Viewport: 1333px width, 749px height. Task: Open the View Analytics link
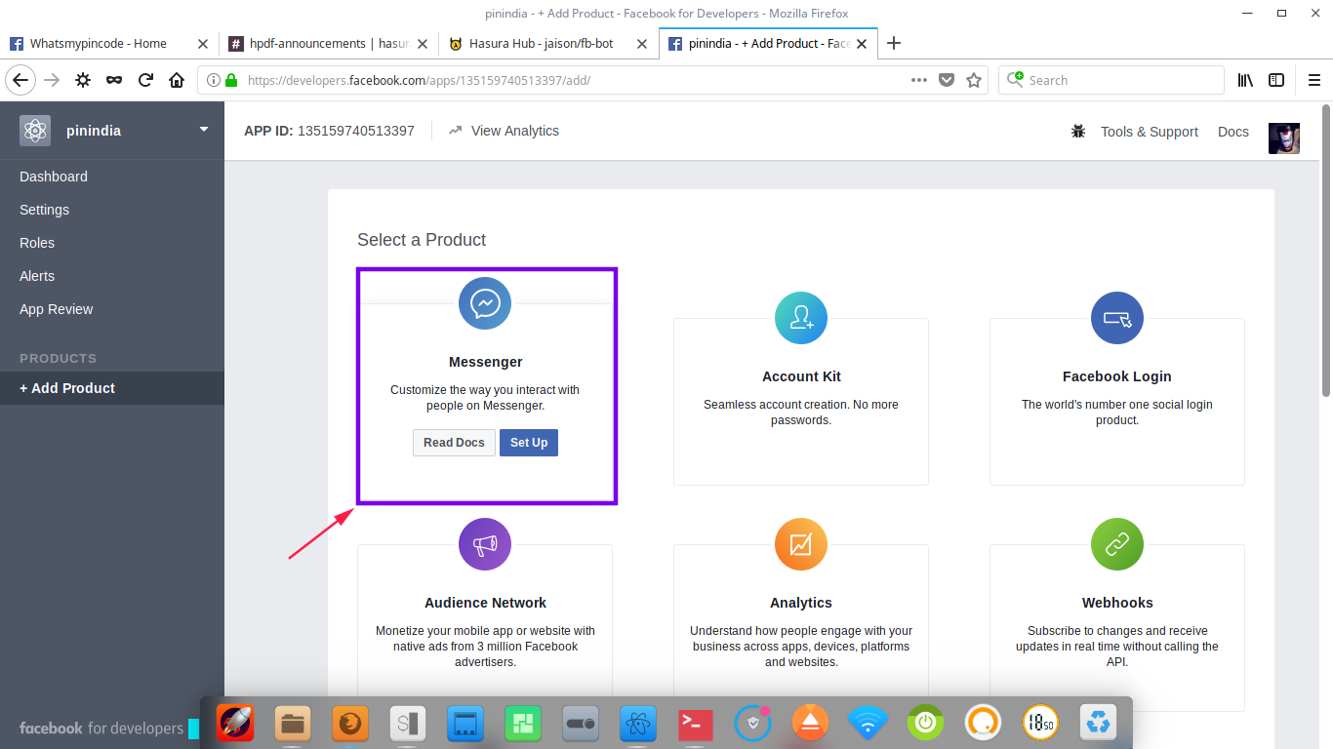[x=504, y=131]
